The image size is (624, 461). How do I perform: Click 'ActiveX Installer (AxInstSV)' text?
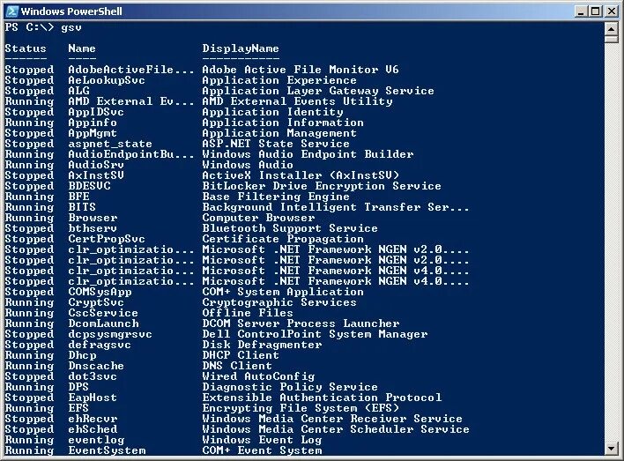[x=301, y=175]
